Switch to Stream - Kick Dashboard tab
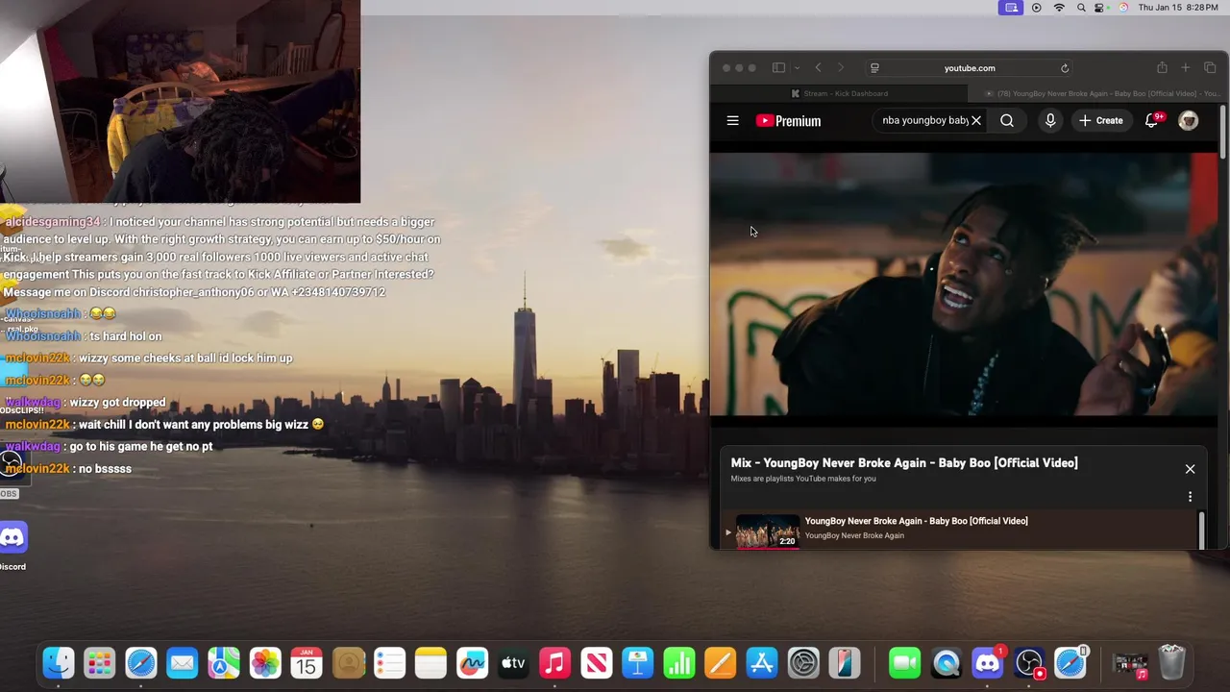The width and height of the screenshot is (1230, 692). (840, 93)
